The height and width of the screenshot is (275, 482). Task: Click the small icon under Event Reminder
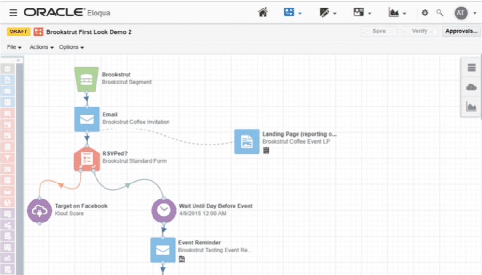182,259
